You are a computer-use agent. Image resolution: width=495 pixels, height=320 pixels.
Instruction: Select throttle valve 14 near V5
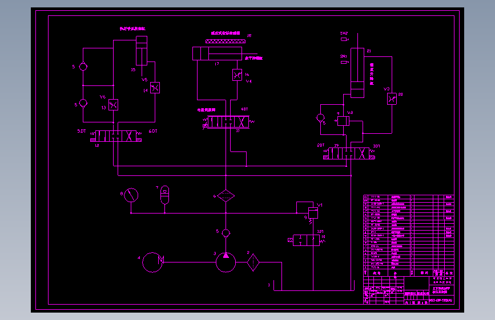pos(155,88)
